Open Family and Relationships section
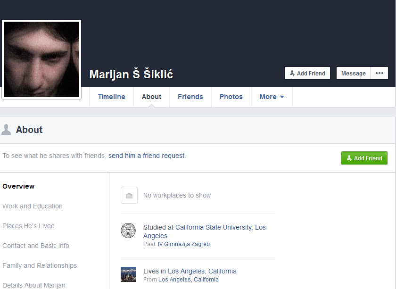Viewport: 396px width, 289px height. 40,265
